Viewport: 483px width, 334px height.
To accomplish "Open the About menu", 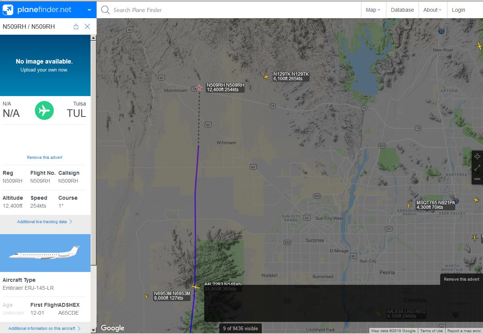I will coord(433,10).
